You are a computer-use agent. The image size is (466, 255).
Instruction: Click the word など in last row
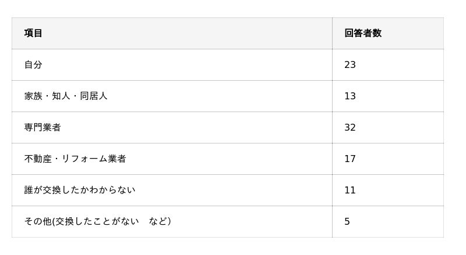(157, 221)
